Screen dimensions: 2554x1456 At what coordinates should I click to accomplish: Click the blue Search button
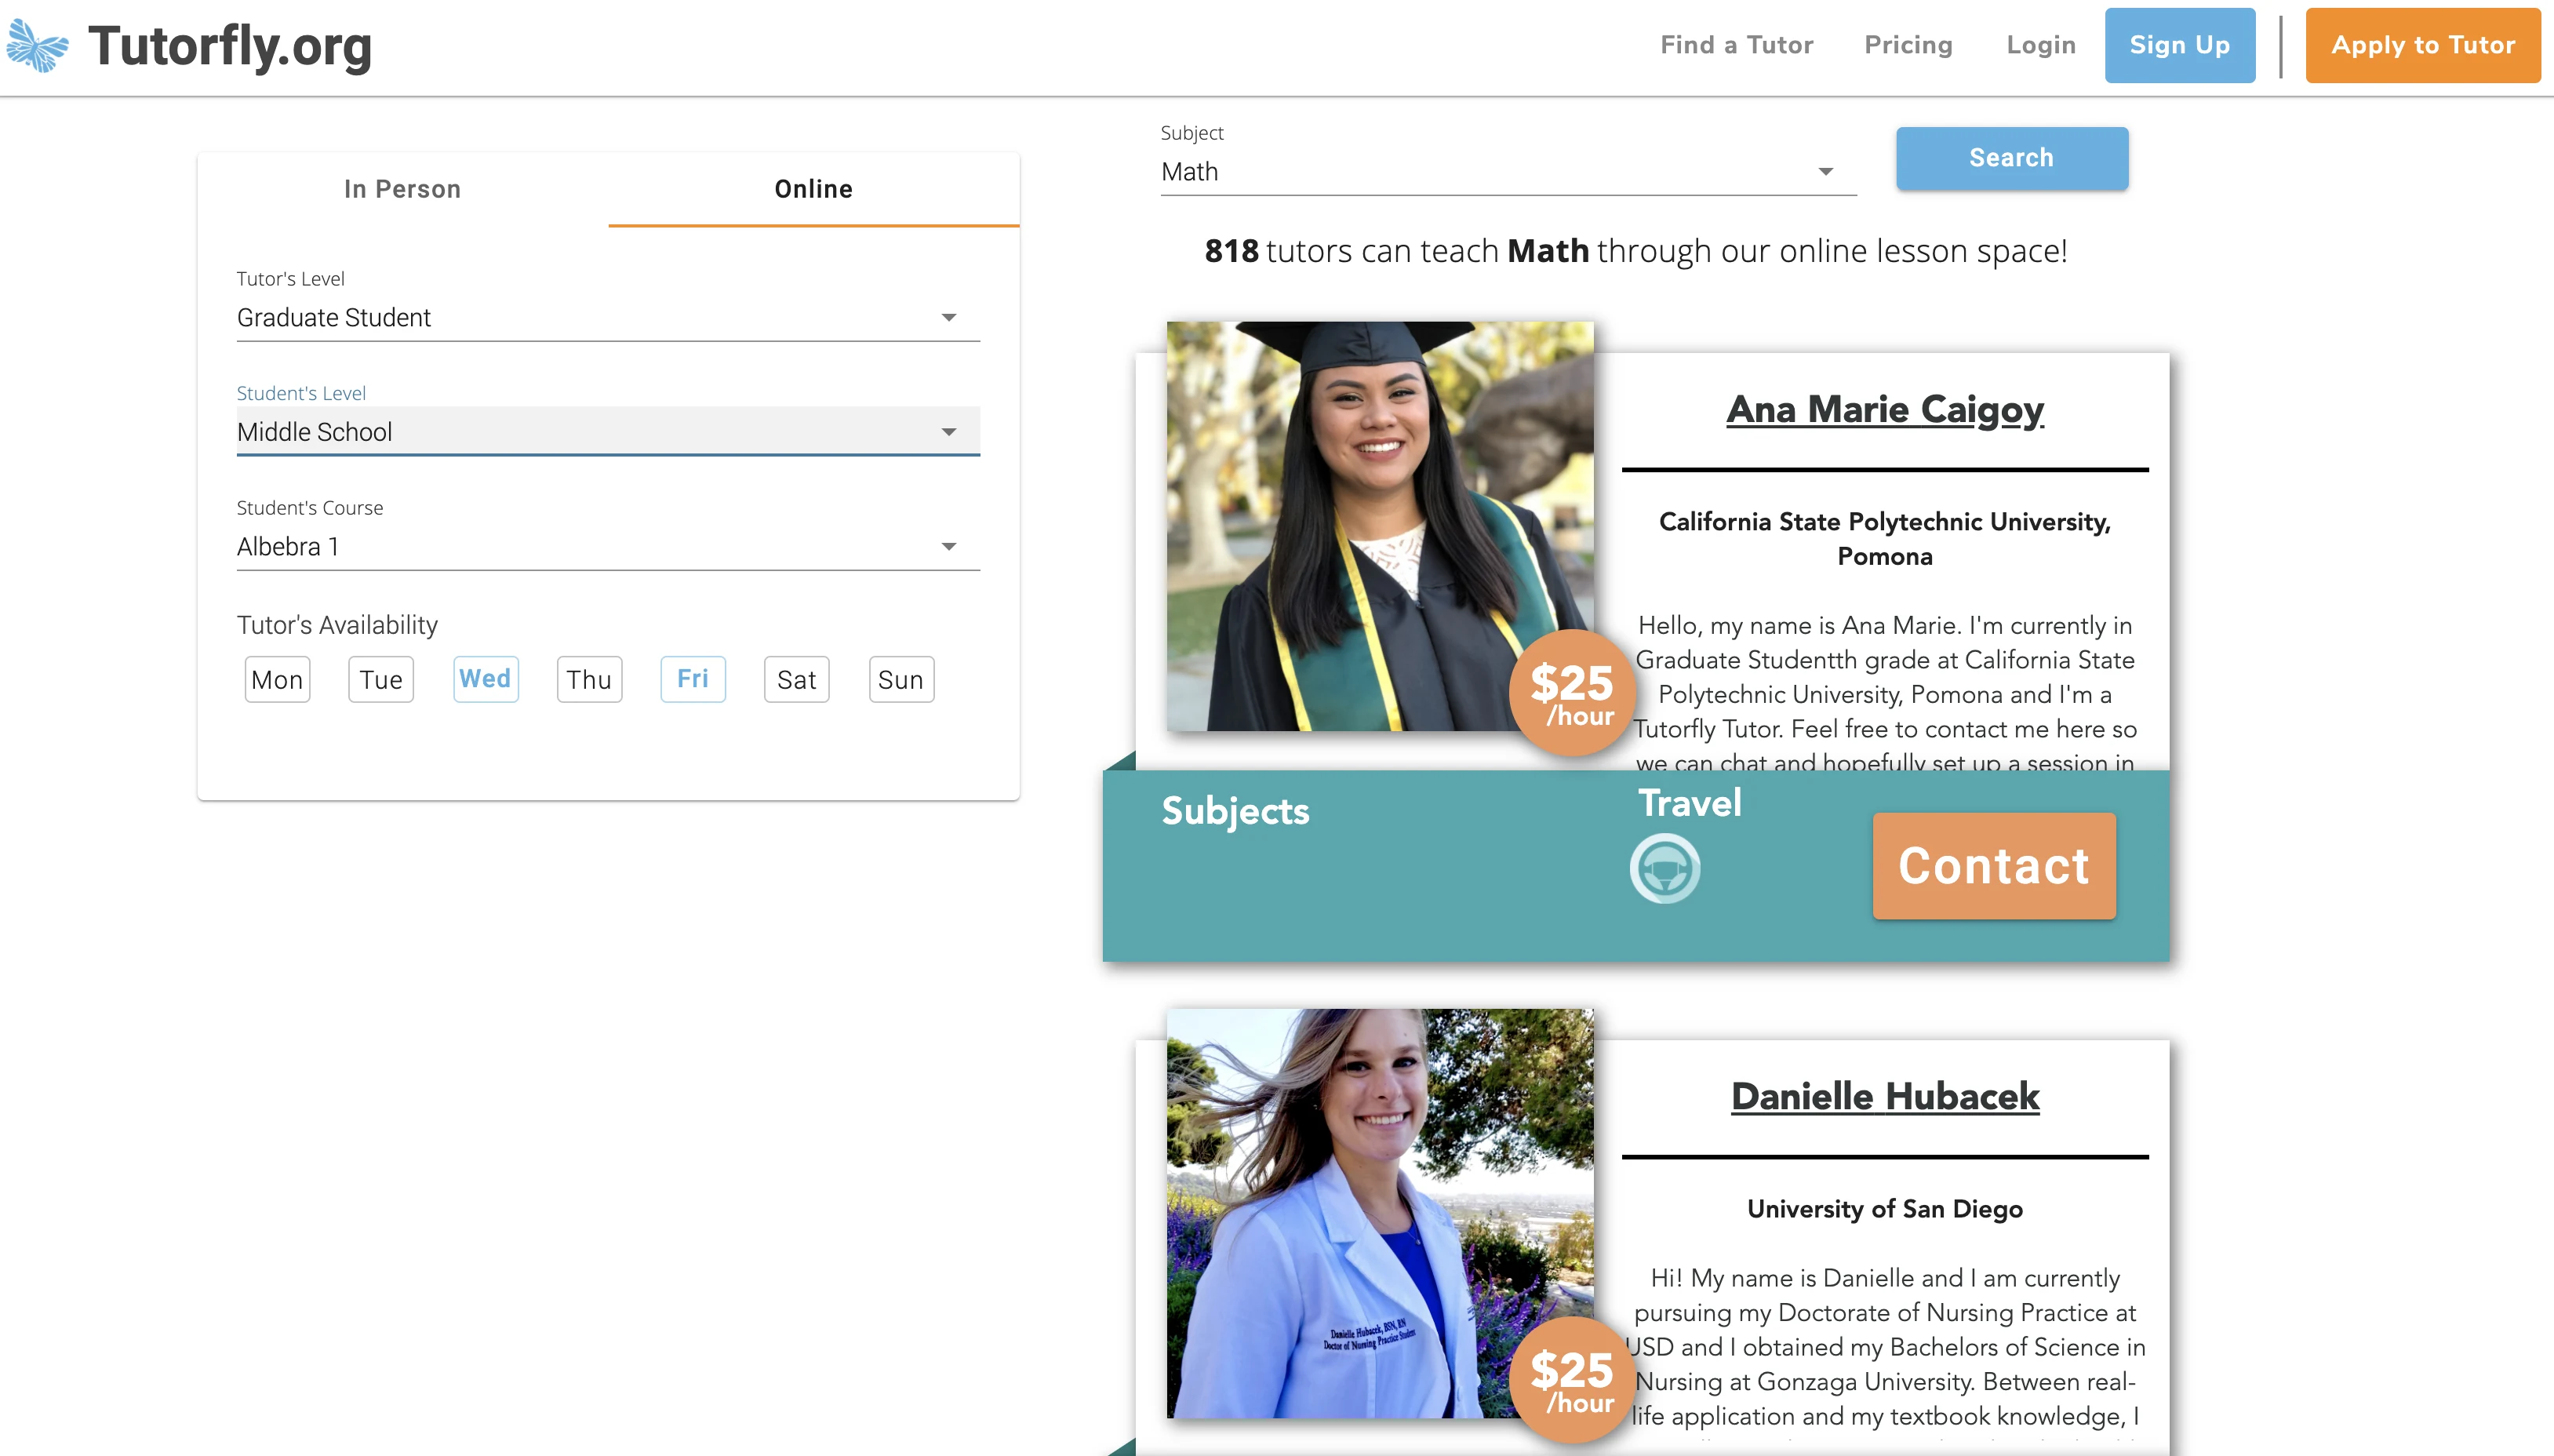[x=2011, y=158]
